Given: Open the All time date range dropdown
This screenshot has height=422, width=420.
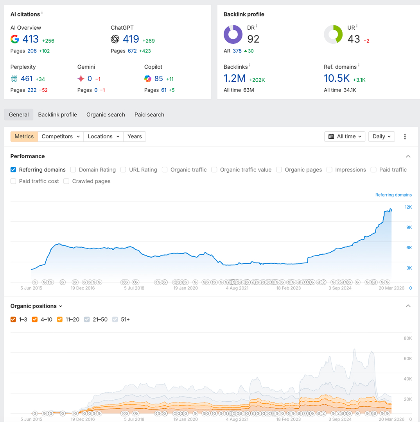Looking at the screenshot, I should click(345, 136).
